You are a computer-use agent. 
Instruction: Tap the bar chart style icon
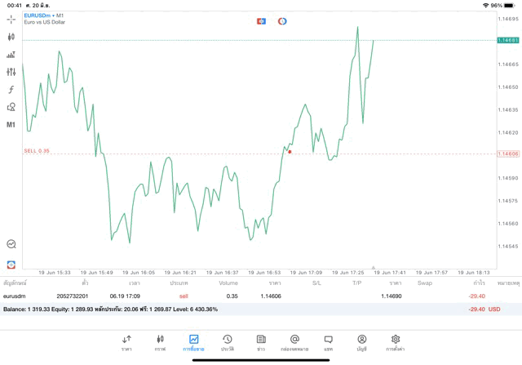(11, 55)
